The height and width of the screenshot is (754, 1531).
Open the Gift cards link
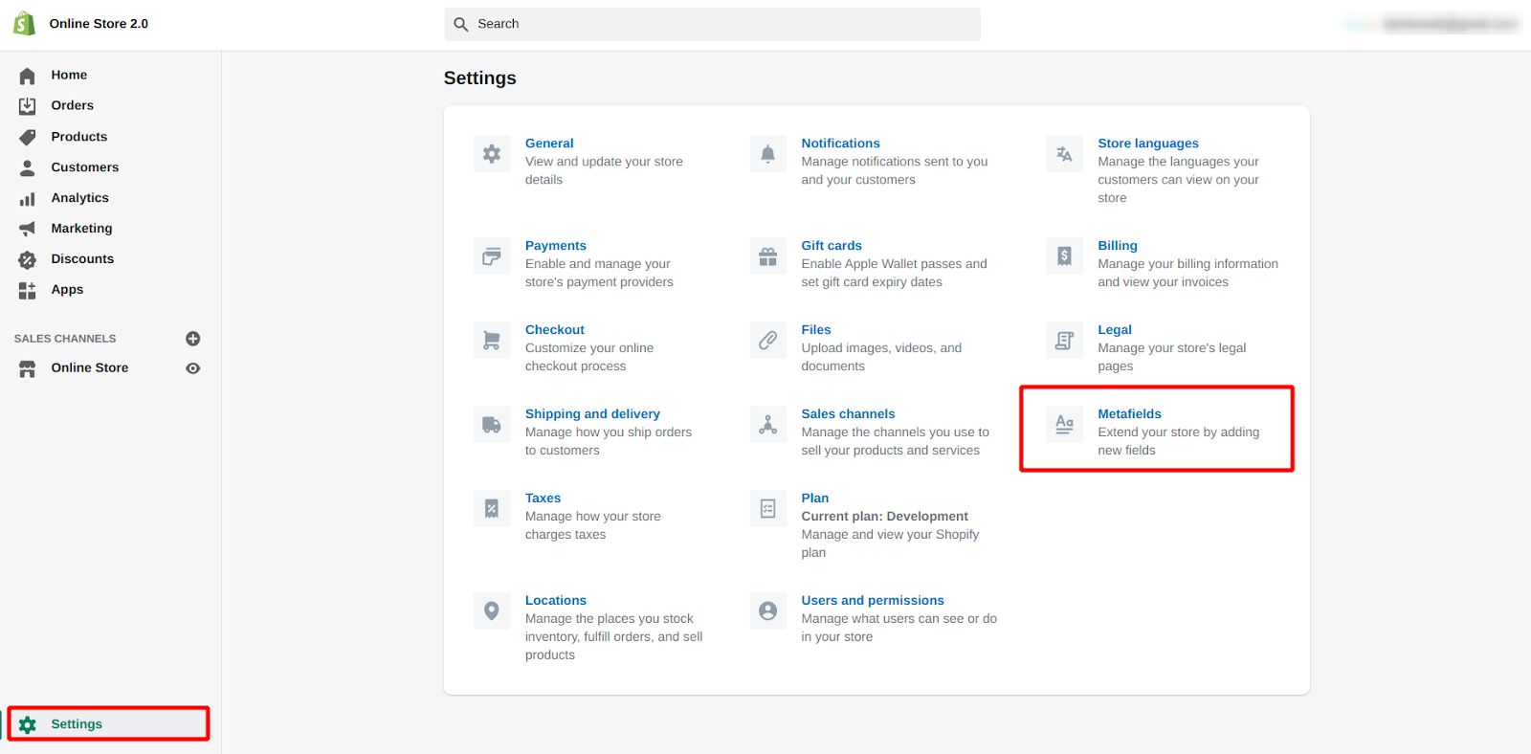point(832,246)
